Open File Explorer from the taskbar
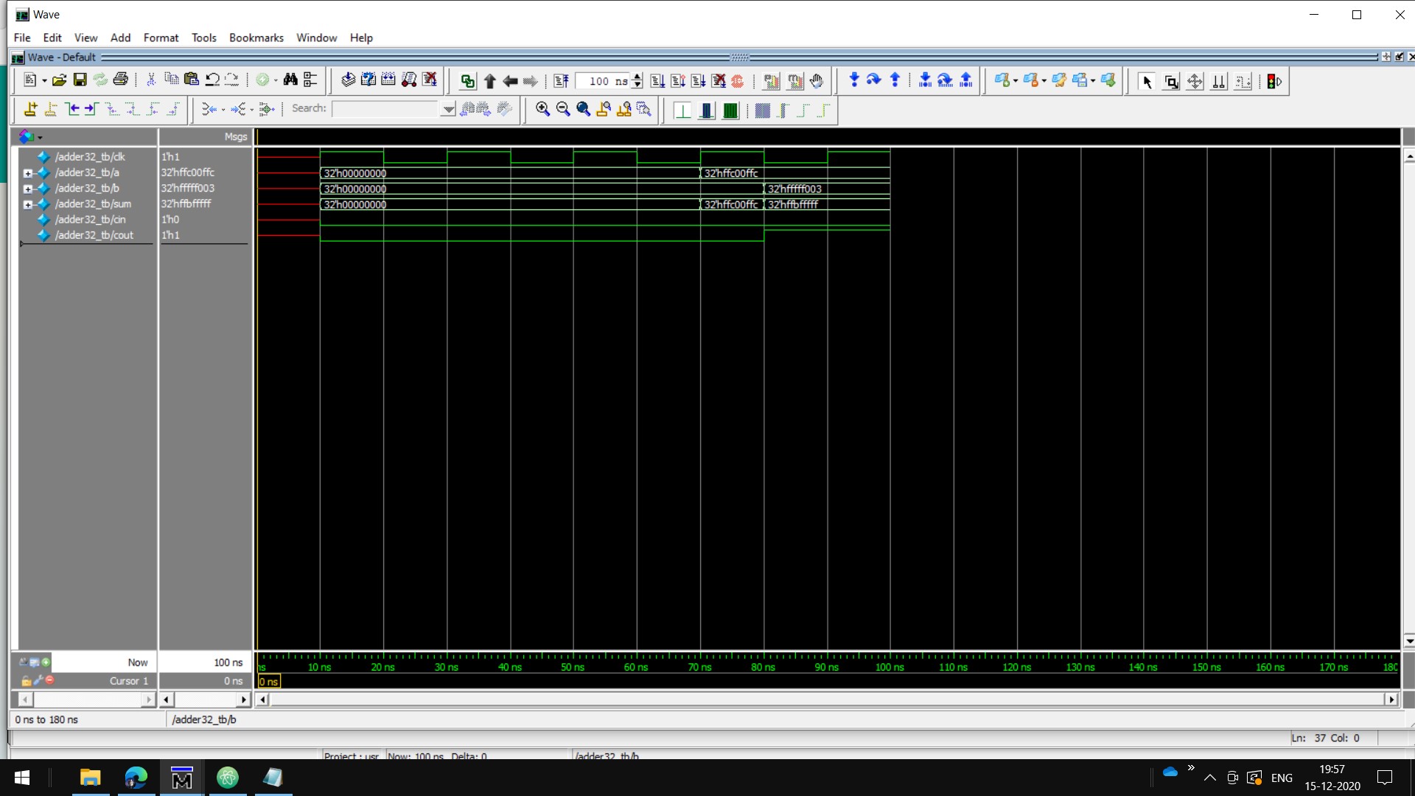This screenshot has height=796, width=1415. (90, 778)
